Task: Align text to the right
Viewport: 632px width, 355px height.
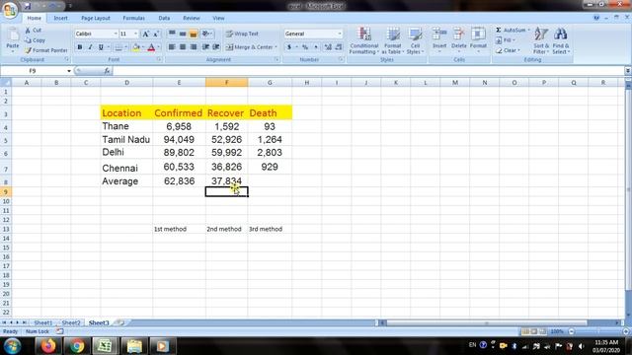Action: point(194,47)
